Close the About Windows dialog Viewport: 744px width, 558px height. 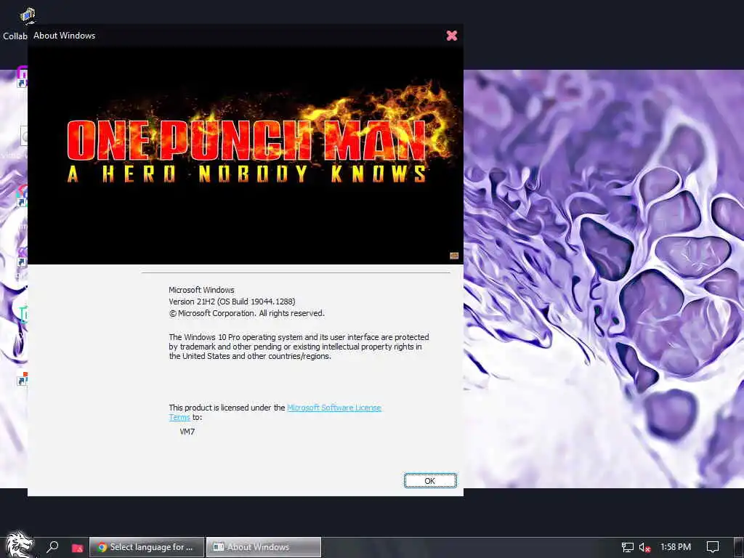[x=452, y=36]
